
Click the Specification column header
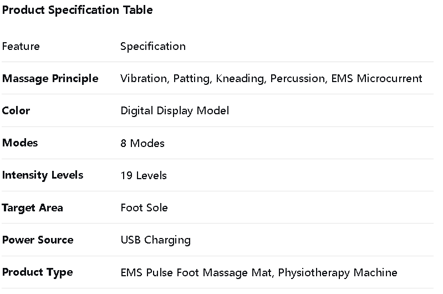pos(153,46)
